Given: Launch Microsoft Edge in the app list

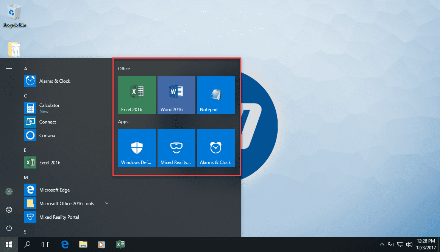Looking at the screenshot, I should [x=67, y=190].
